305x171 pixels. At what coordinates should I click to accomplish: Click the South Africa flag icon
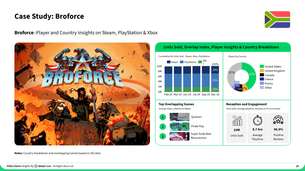tap(277, 20)
